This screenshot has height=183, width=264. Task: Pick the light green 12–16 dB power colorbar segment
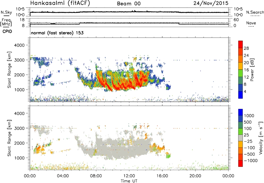tap(241, 73)
